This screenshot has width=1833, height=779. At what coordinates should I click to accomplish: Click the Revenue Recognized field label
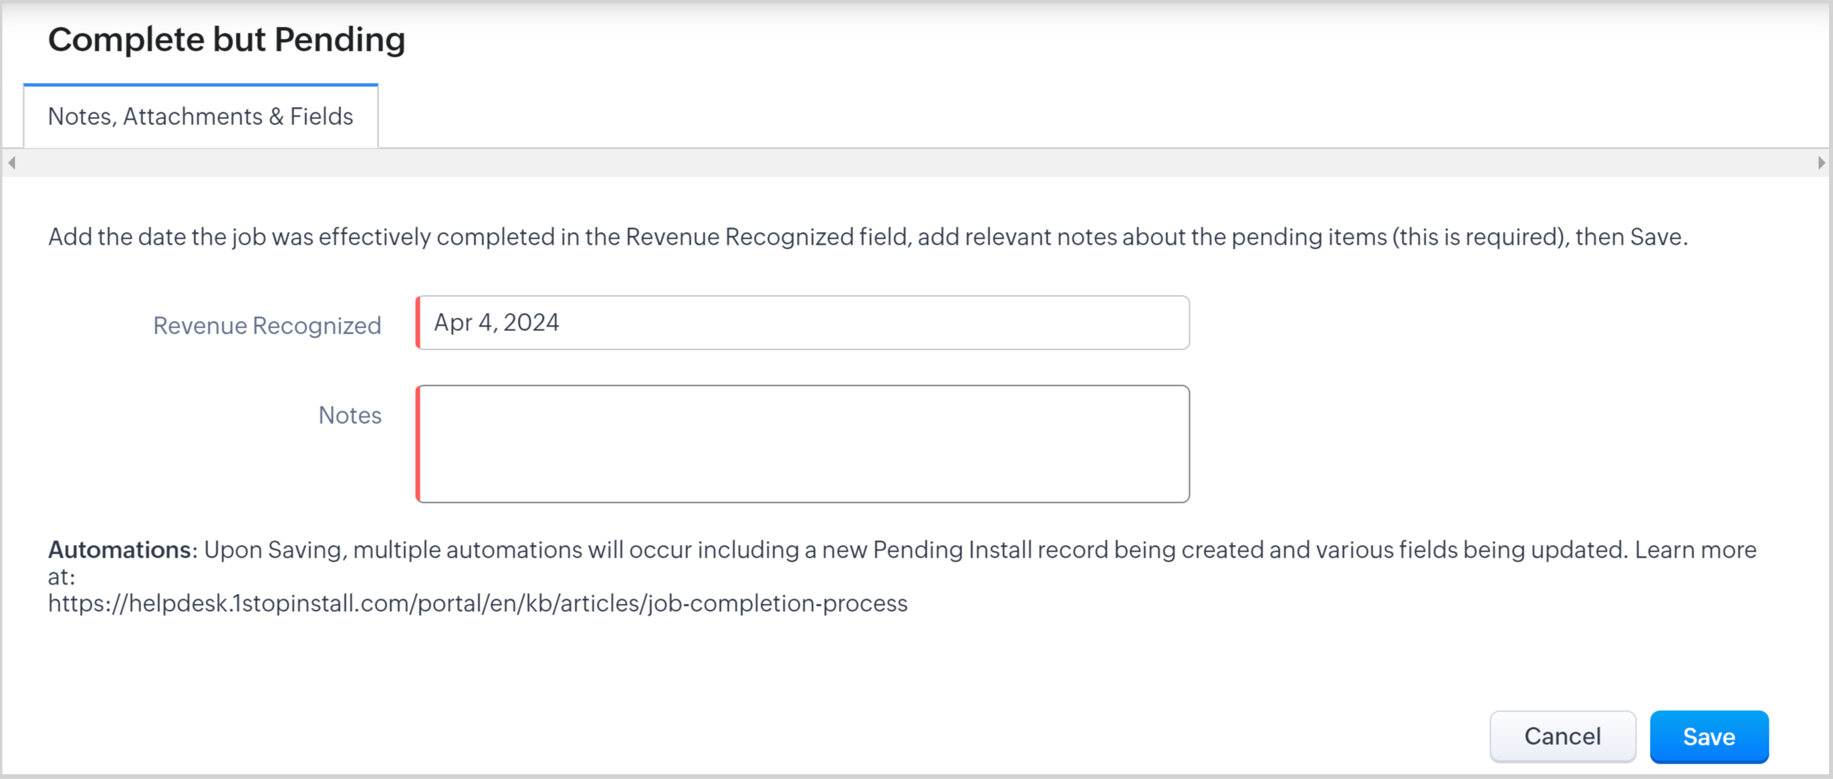click(267, 326)
